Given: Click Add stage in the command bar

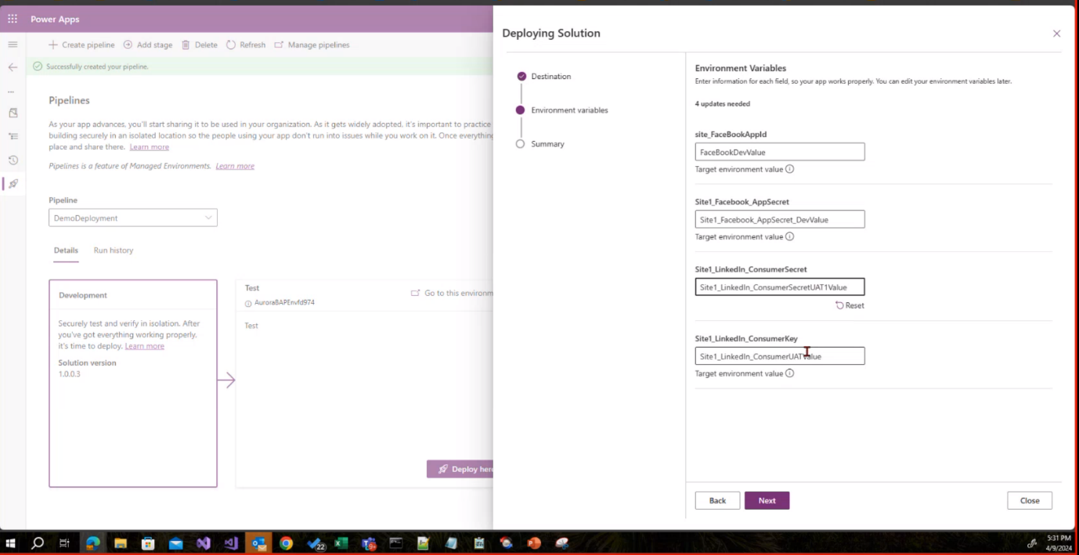Looking at the screenshot, I should tap(148, 45).
